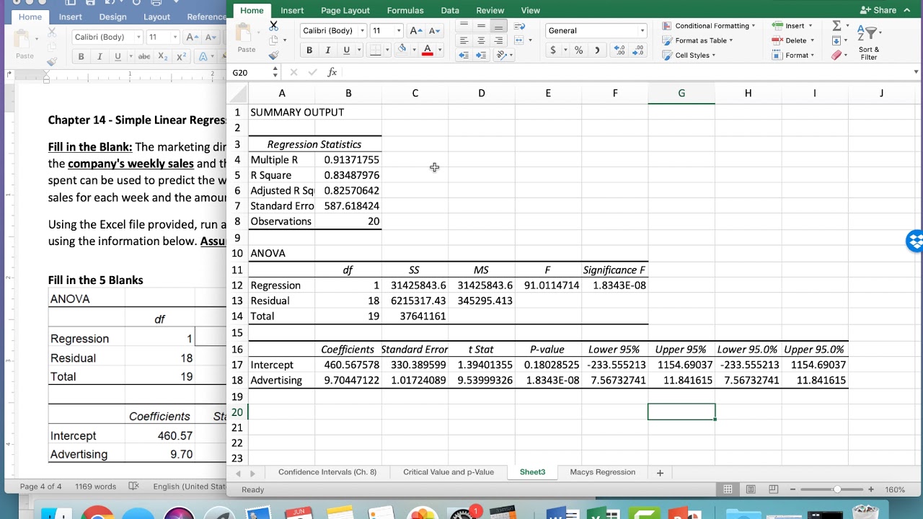This screenshot has width=923, height=519.
Task: Open the Sort & Filter menu
Action: (869, 42)
